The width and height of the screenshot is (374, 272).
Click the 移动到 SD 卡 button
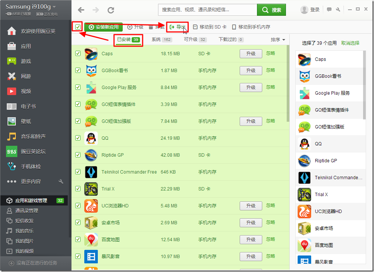(x=210, y=27)
